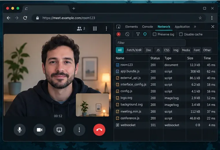Screen dimensions: 220x150
Task: Switch to the Console tab
Action: click(x=147, y=27)
